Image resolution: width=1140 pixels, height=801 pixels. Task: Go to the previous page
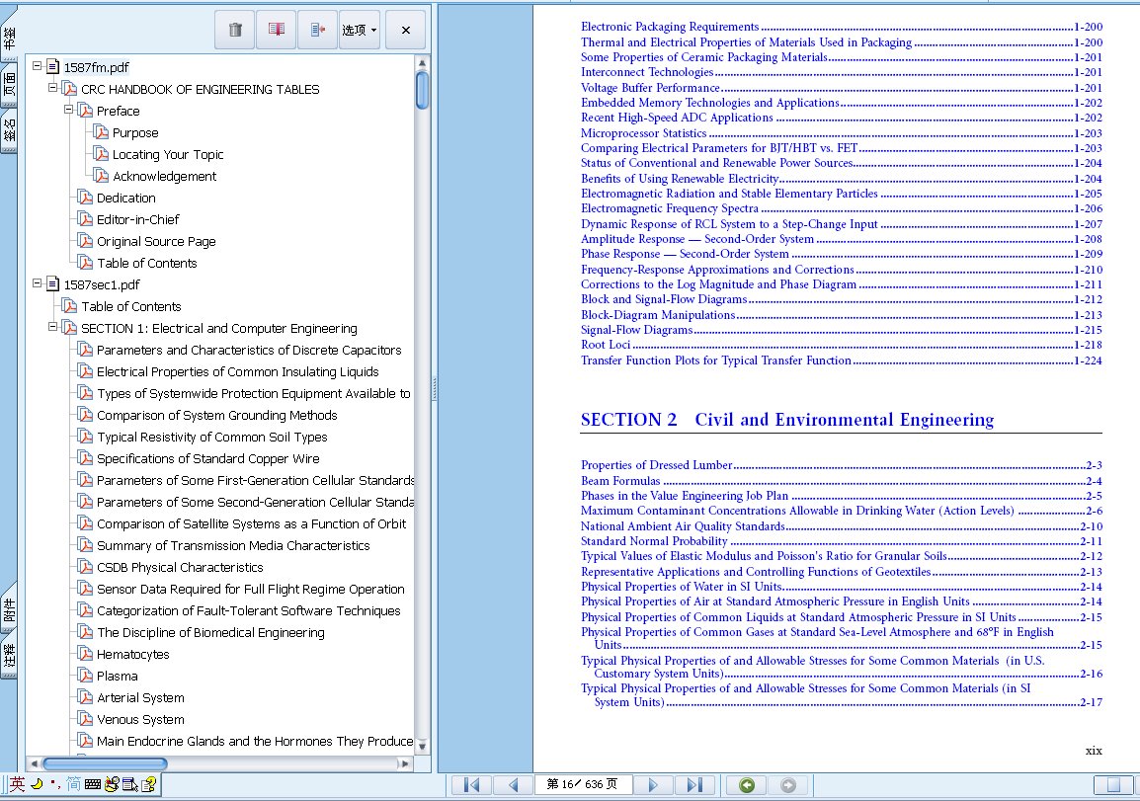pyautogui.click(x=514, y=785)
